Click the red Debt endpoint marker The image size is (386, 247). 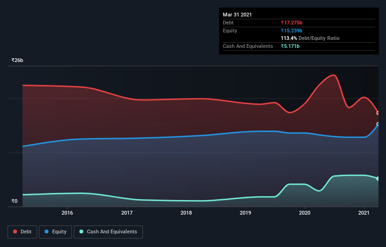point(378,113)
